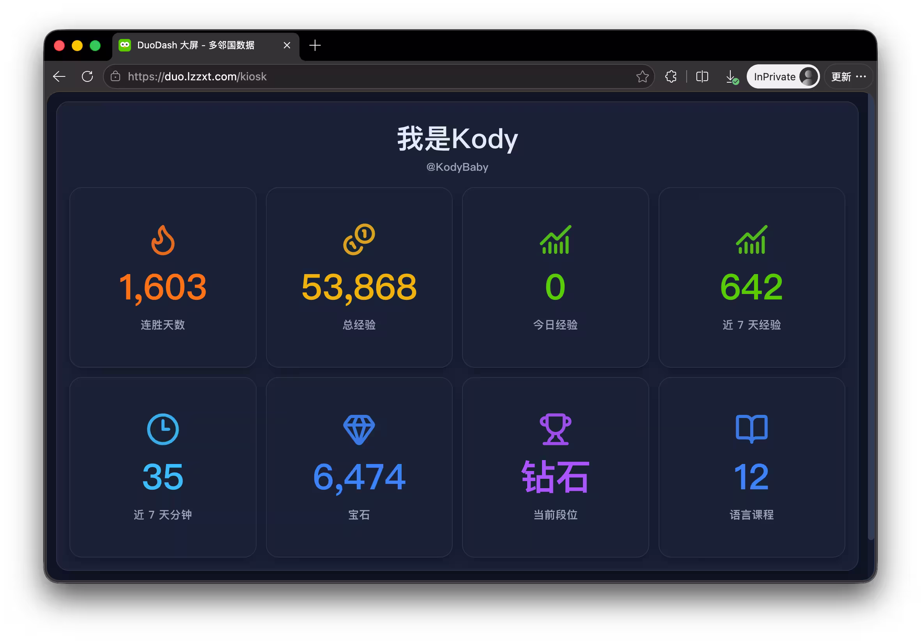Click the purple trophy league icon
Viewport: 921px width, 641px height.
coord(555,429)
